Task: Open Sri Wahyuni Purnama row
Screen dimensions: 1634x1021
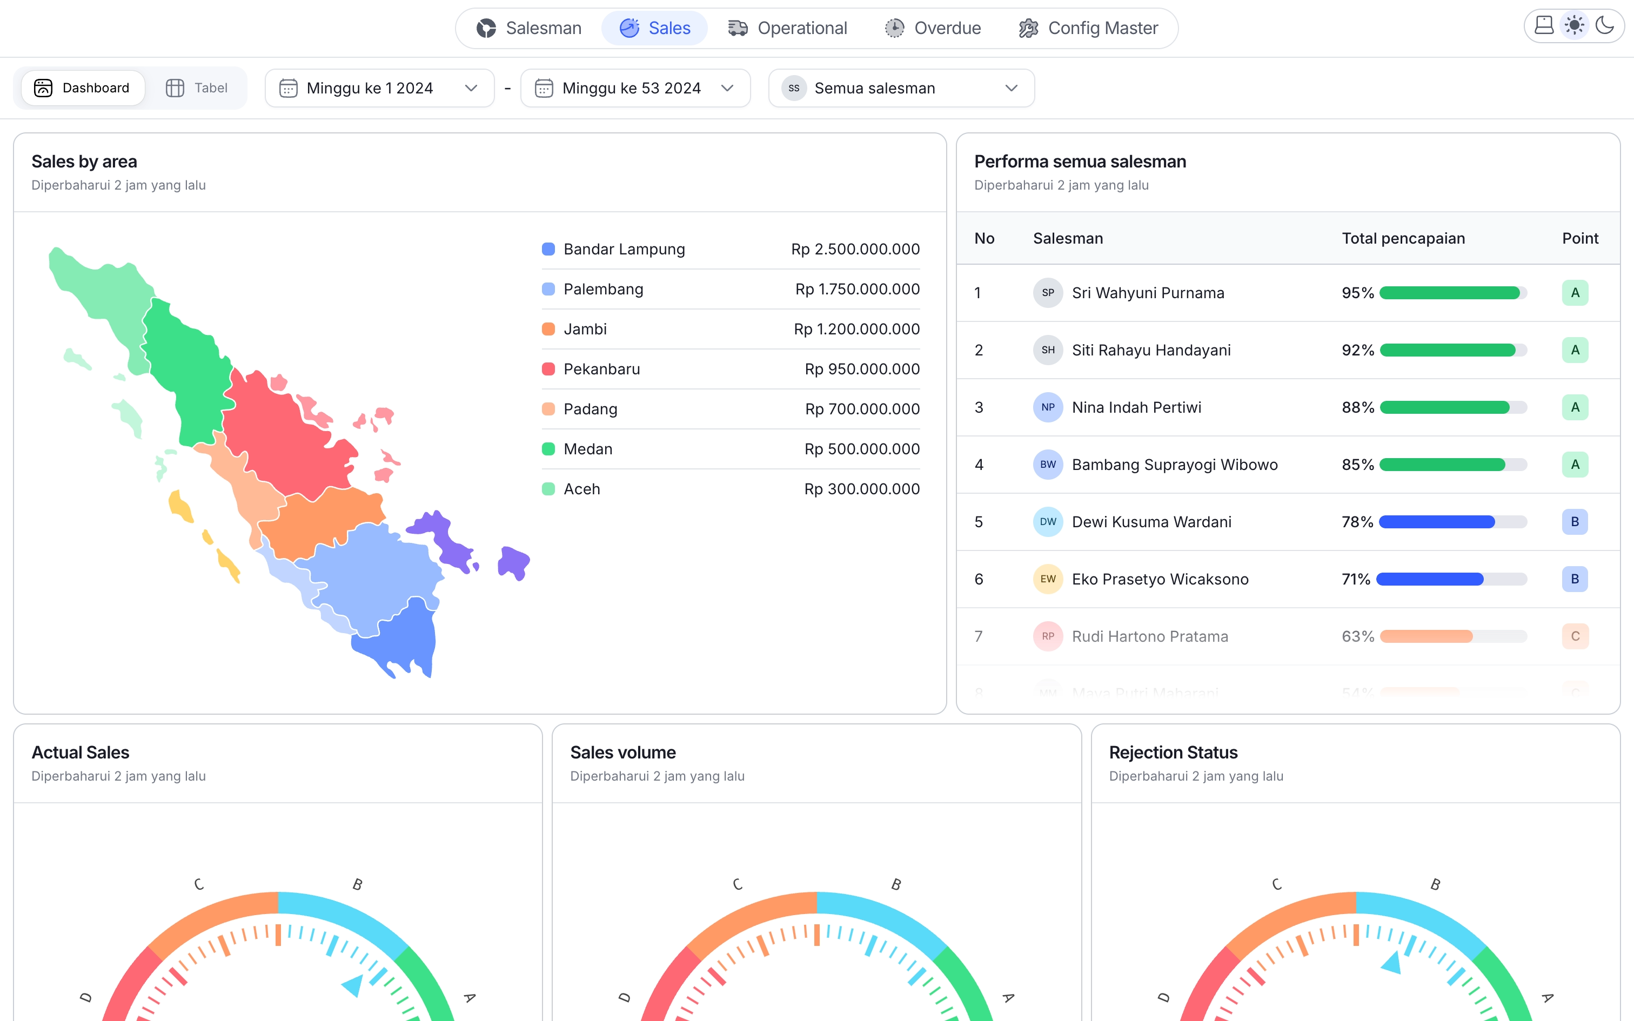Action: click(x=1288, y=292)
